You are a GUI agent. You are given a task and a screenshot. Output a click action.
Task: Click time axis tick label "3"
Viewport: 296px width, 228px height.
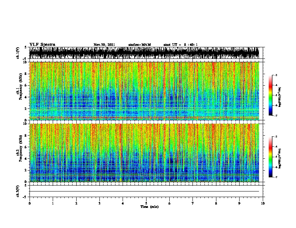[x=99, y=203]
